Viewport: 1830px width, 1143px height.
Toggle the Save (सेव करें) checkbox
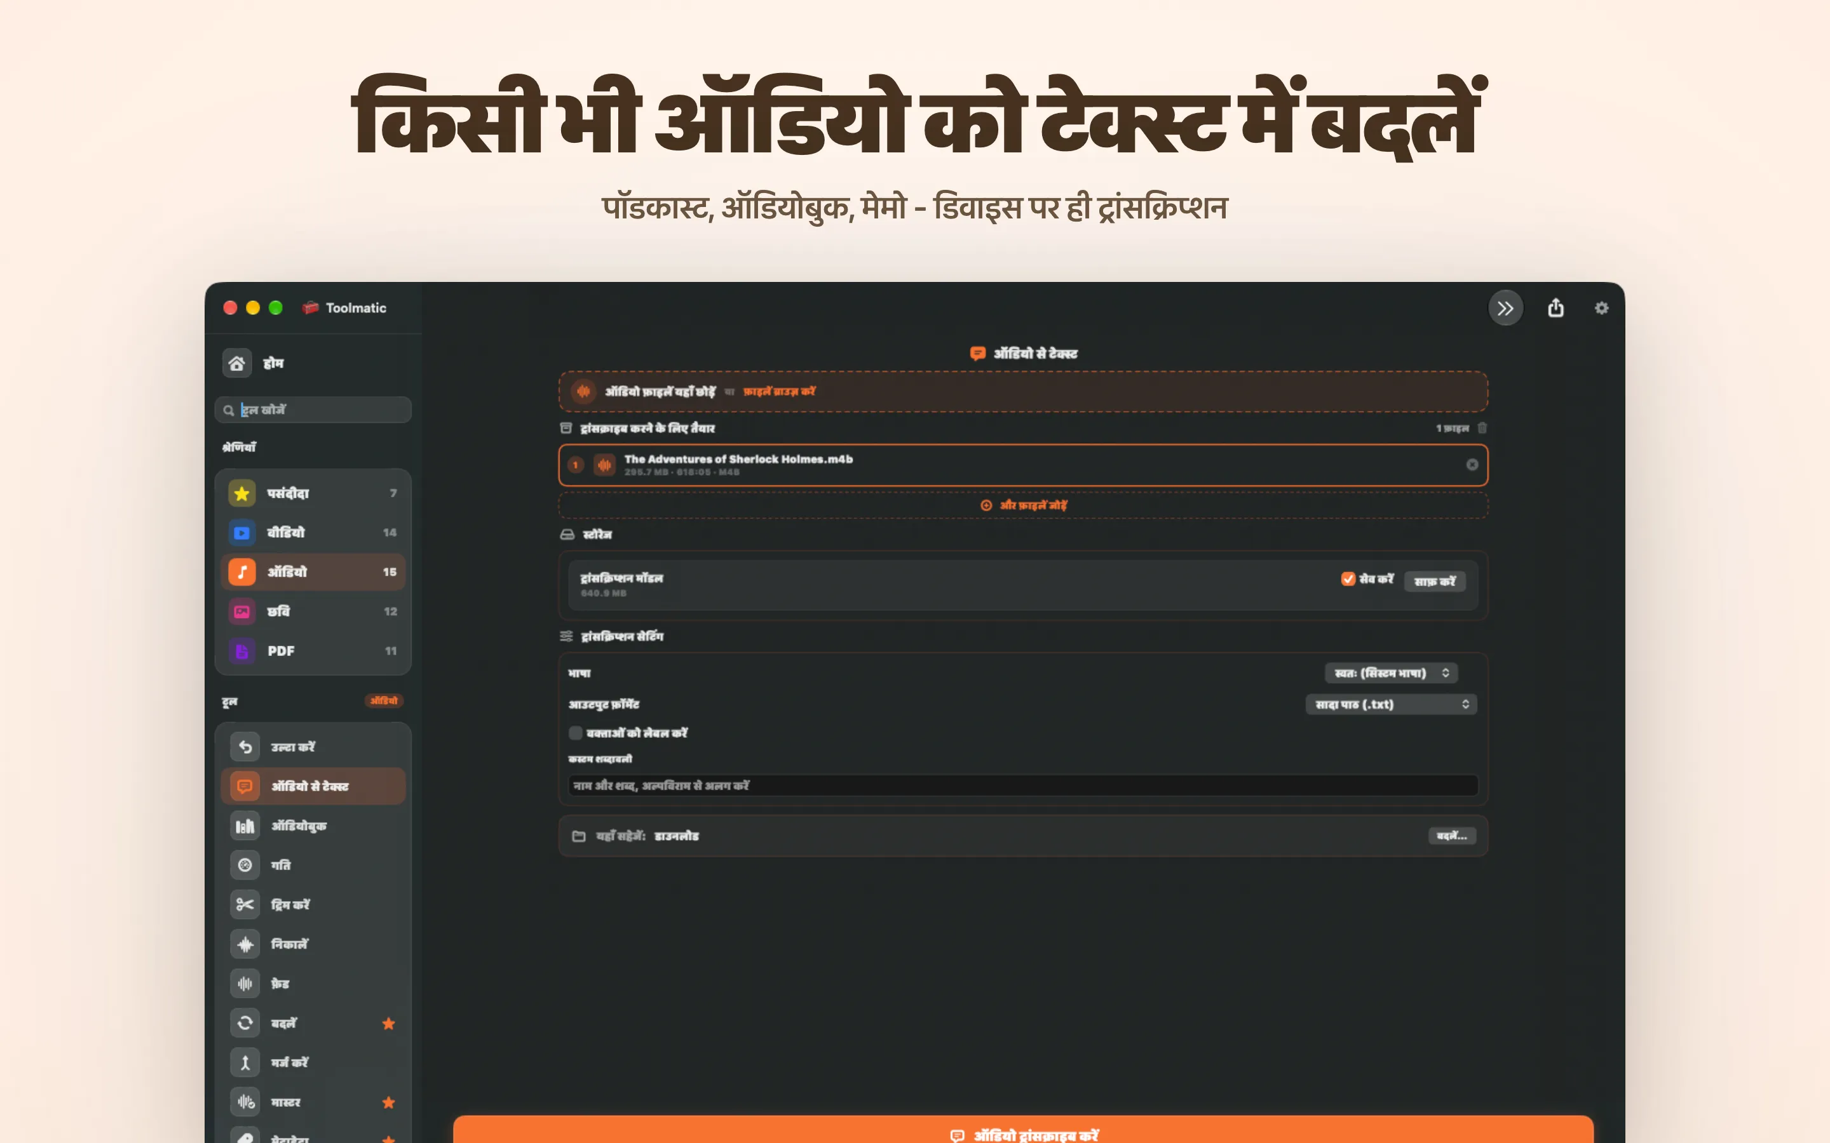click(1348, 579)
